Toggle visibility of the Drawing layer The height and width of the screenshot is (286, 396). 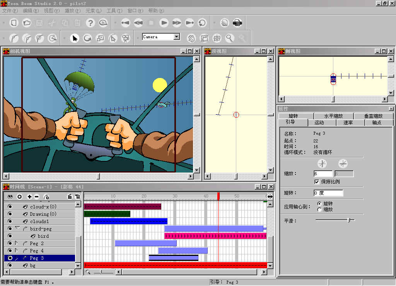(10, 214)
